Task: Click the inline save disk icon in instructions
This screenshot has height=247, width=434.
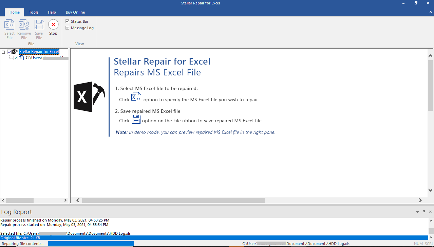Action: point(136,119)
